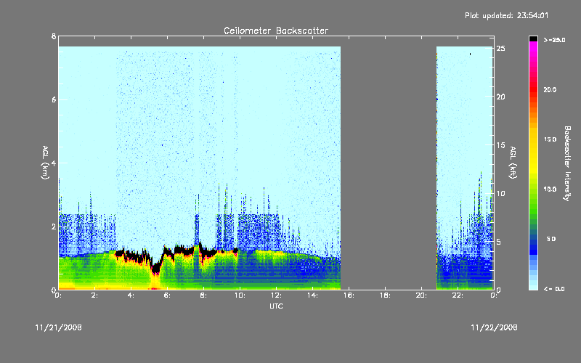Pick the black top swatch of the colorbar

[x=533, y=38]
